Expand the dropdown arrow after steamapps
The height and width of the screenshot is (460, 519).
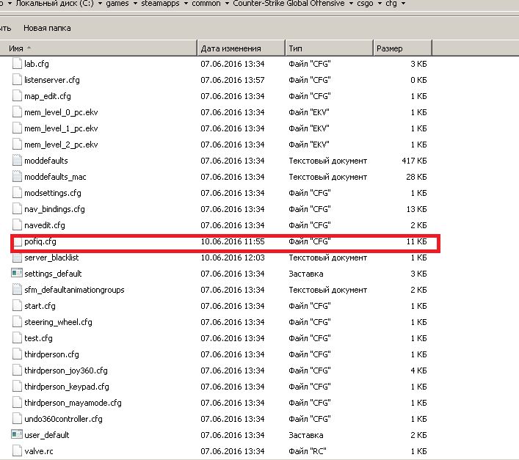point(186,4)
